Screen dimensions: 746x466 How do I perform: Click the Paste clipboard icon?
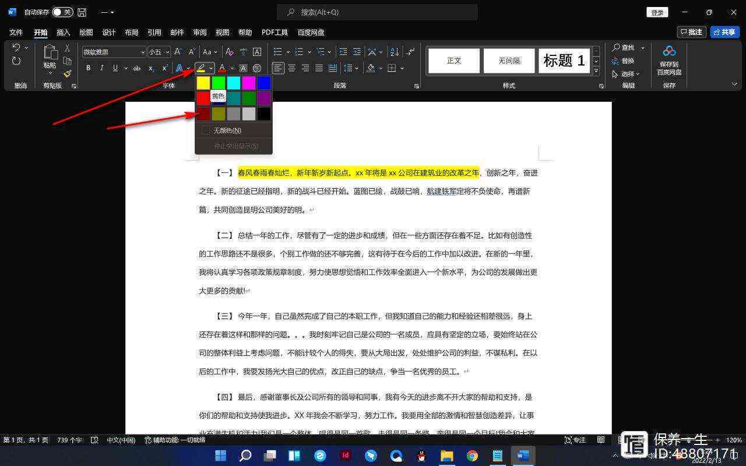[x=50, y=53]
